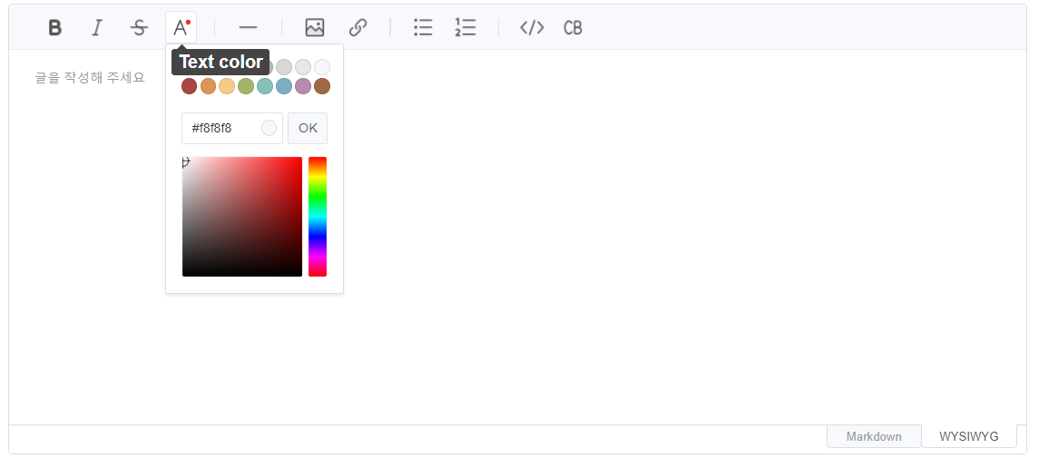Screen dimensions: 1039x458
Task: Pick the orange color swatch
Action: 208,86
